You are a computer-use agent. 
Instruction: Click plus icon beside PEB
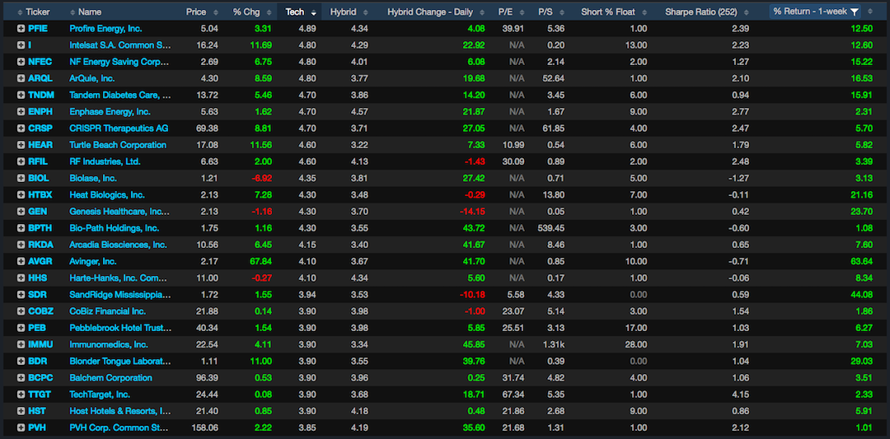pos(21,328)
